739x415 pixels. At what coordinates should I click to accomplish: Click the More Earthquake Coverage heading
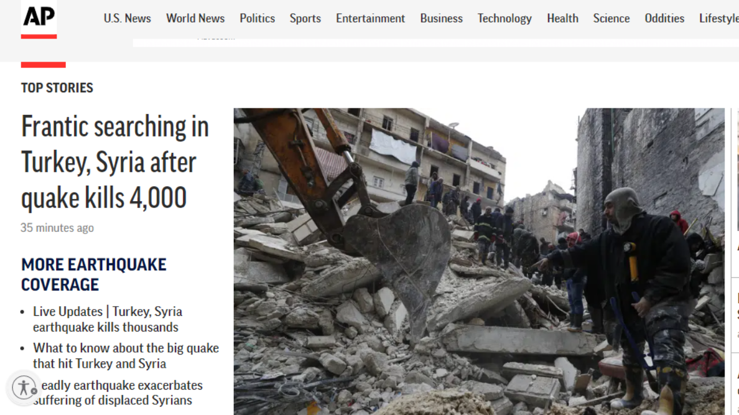(94, 274)
